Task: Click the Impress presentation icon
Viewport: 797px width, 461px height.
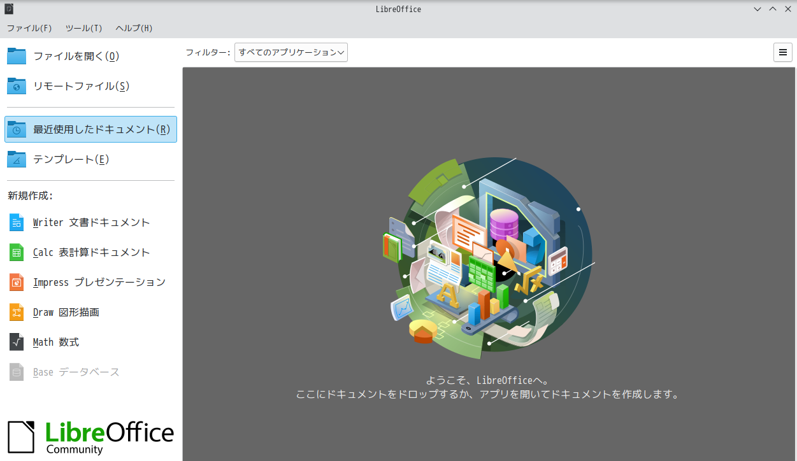Action: (17, 282)
